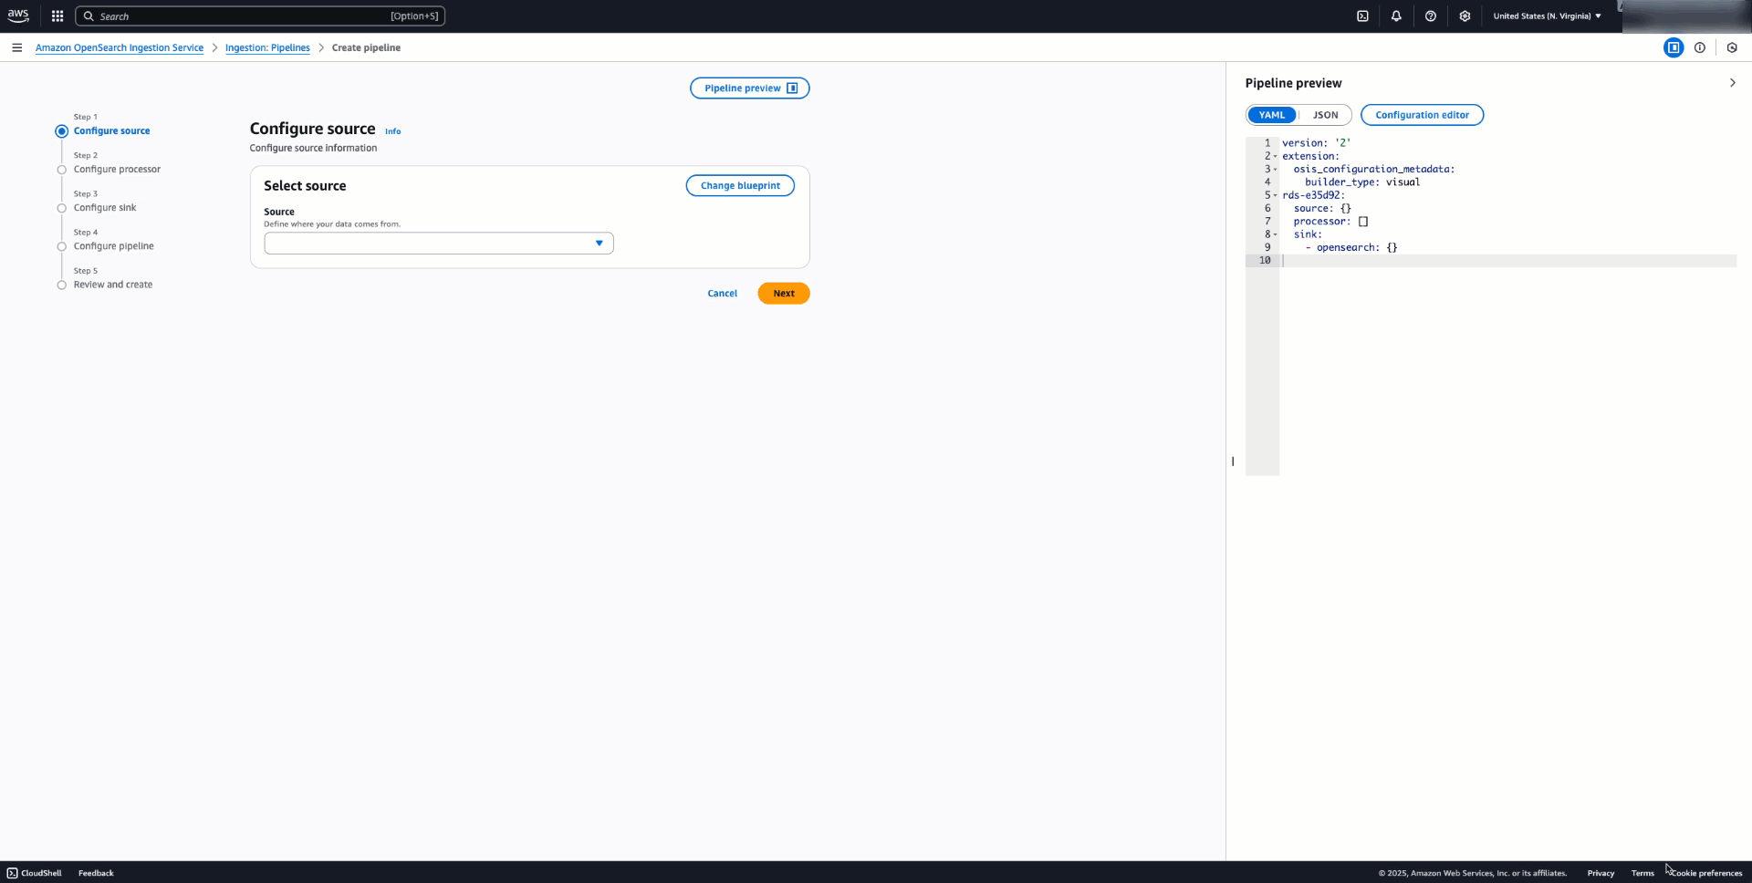Click "Define where your data comes from." text
1752x883 pixels.
click(x=332, y=224)
